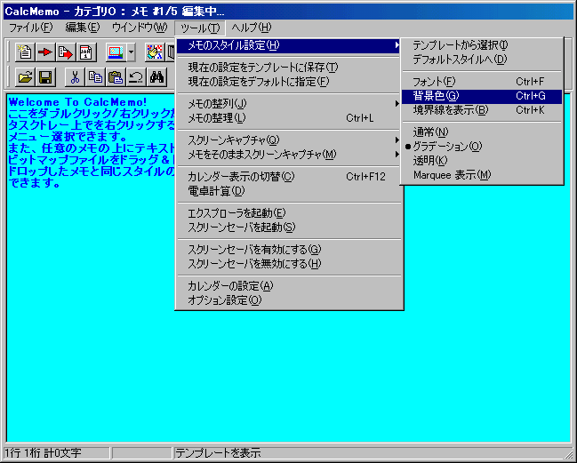Click the 1行 1桁 計0文字 status field

click(57, 452)
